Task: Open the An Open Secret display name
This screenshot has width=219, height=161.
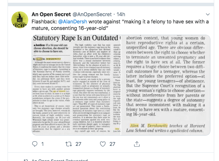Action: (x=51, y=14)
